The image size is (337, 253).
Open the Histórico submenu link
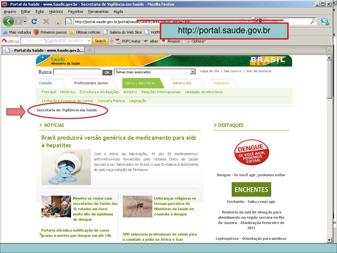[68, 92]
